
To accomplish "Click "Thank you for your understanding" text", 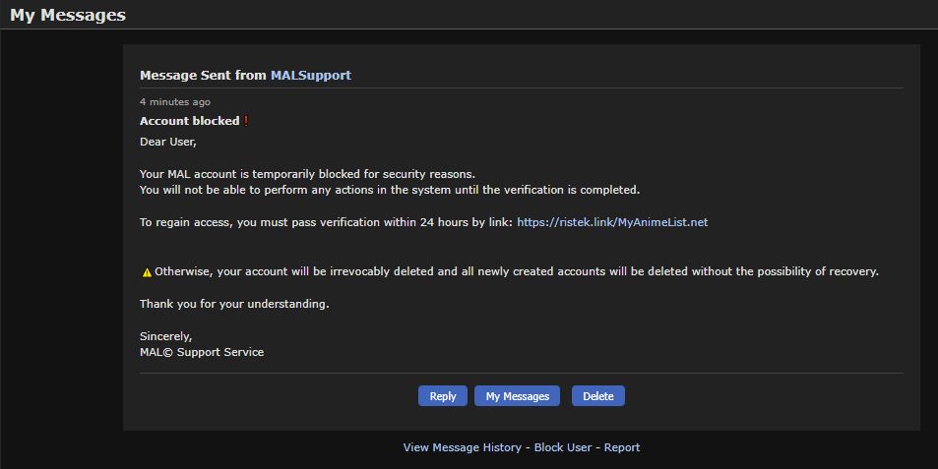I will point(234,304).
